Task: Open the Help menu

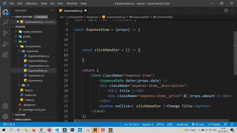Action: pos(84,3)
